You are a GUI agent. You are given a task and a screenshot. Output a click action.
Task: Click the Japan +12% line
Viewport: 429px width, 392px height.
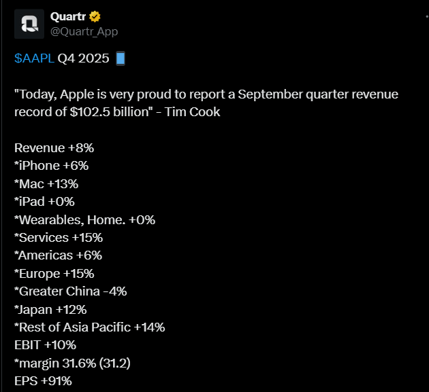pos(50,309)
